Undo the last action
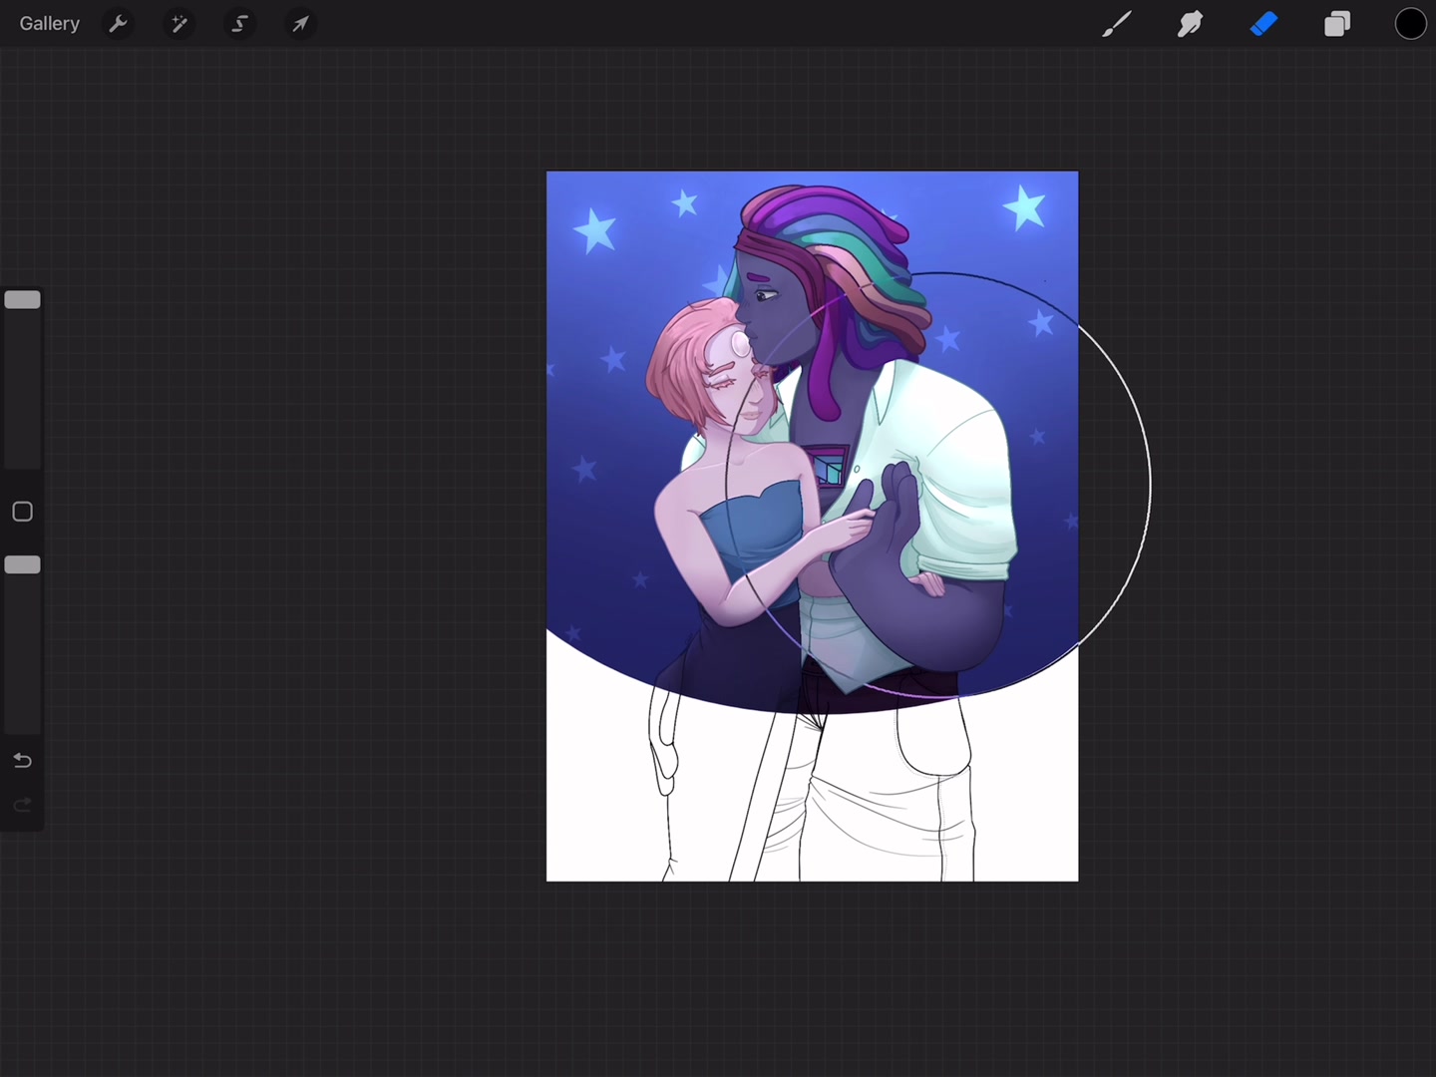This screenshot has height=1077, width=1436. point(22,761)
